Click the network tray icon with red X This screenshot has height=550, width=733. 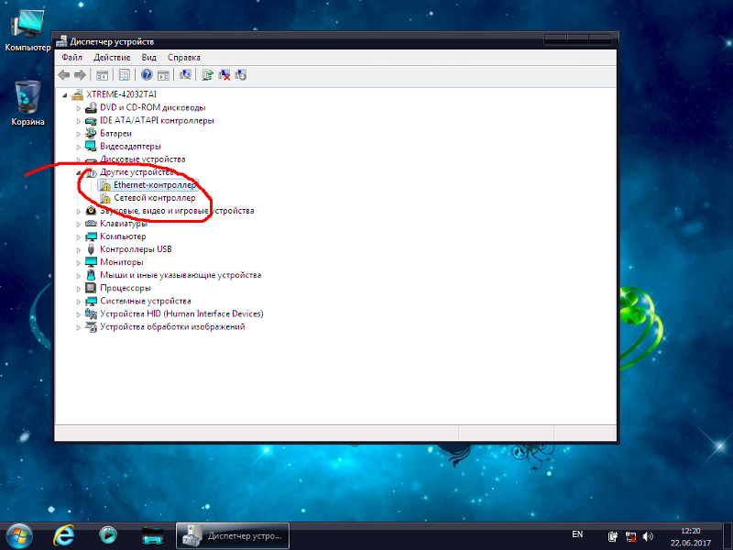pos(630,536)
